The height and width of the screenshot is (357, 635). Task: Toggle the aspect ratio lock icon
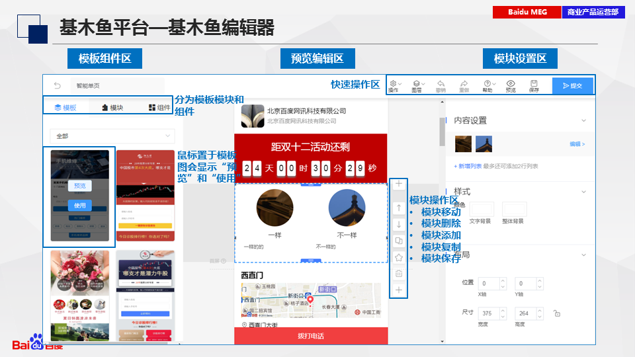(557, 313)
